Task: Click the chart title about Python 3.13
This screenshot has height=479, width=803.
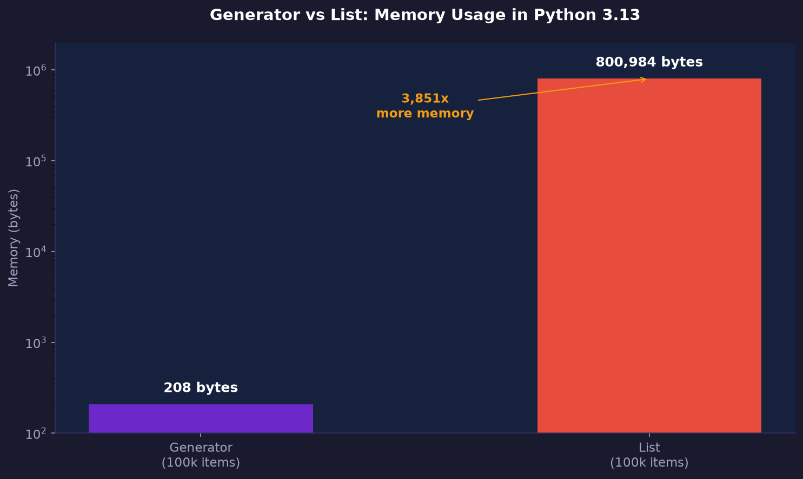Action: click(424, 15)
